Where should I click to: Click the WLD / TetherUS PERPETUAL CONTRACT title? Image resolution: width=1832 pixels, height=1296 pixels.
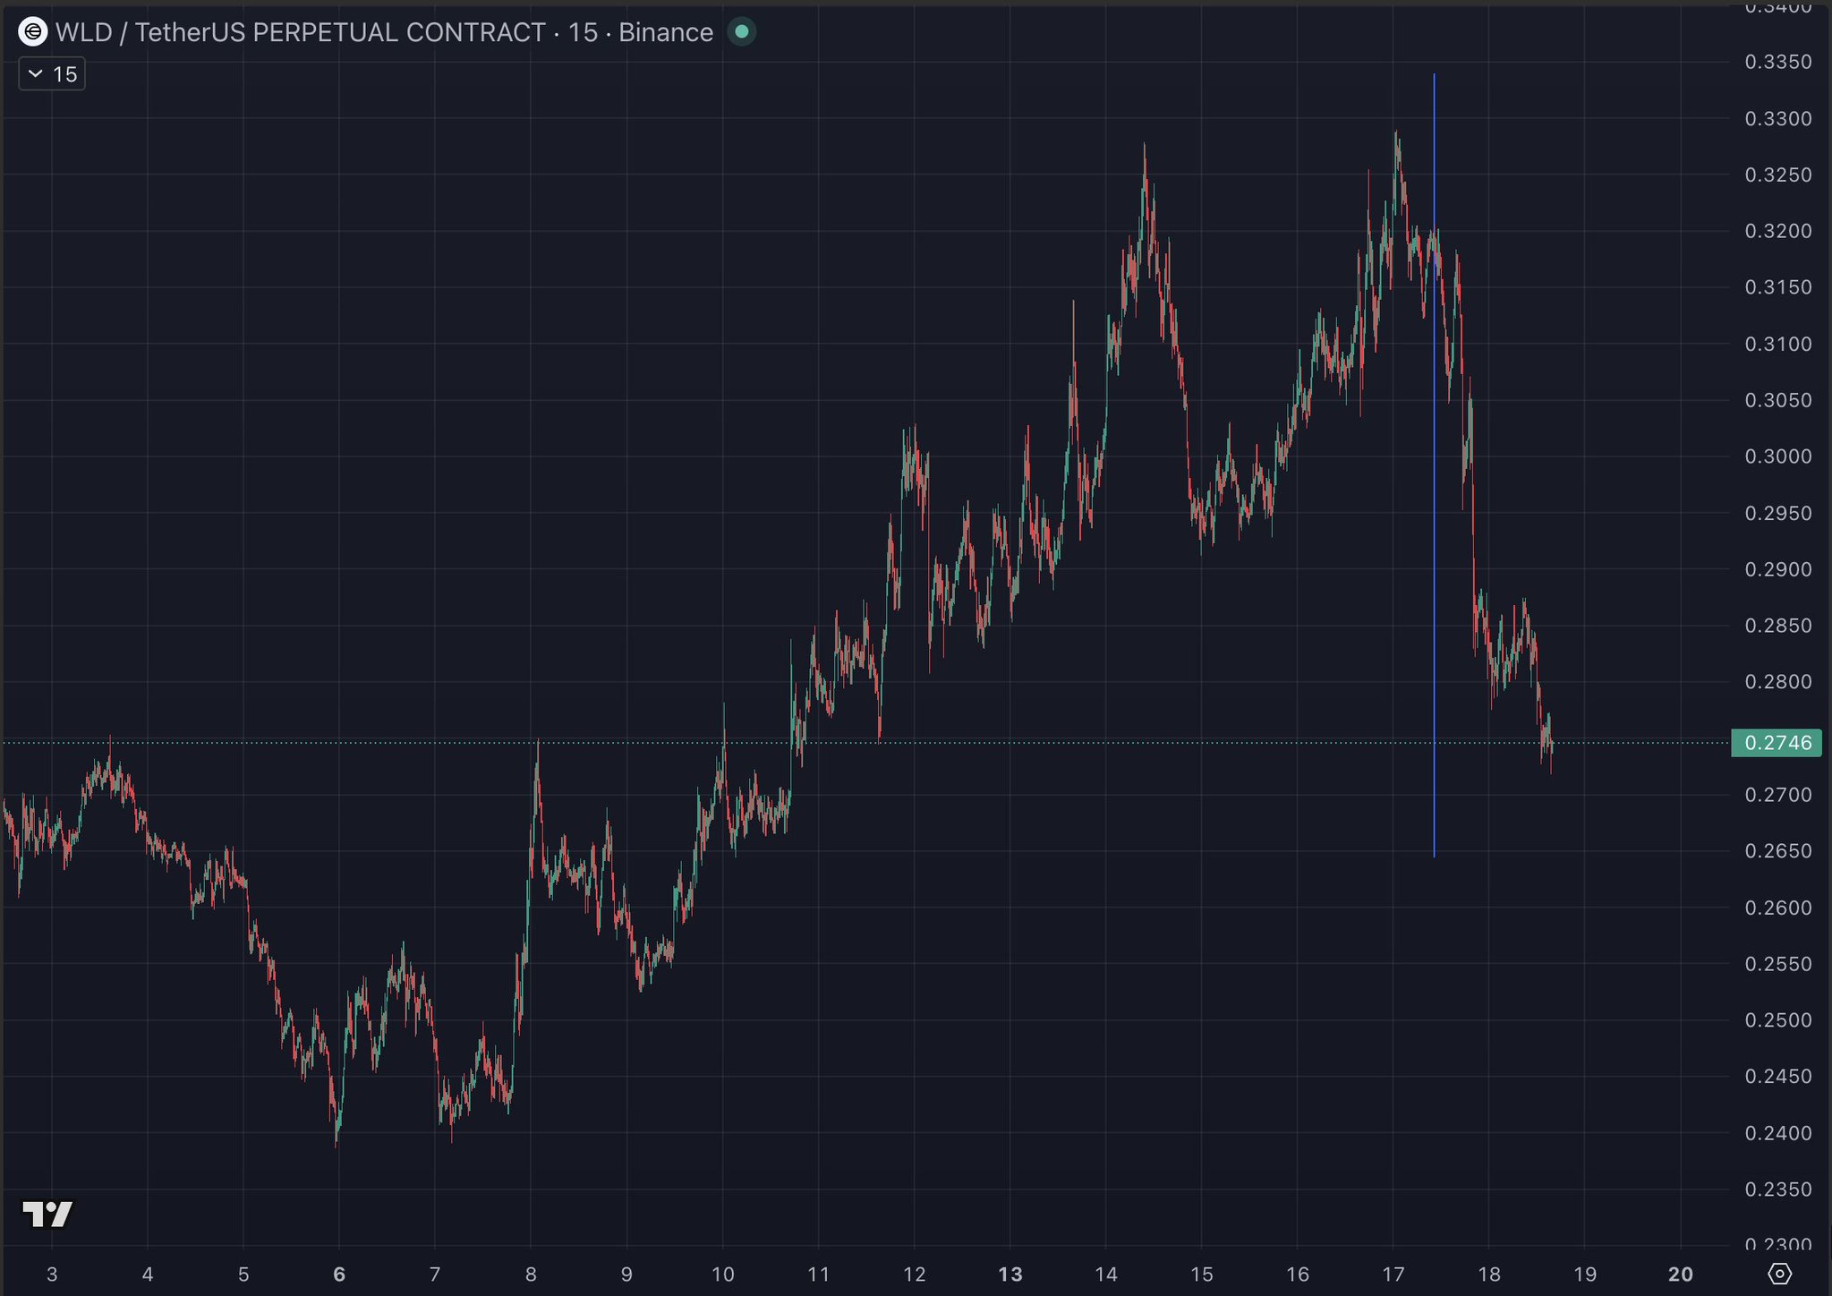coord(300,32)
